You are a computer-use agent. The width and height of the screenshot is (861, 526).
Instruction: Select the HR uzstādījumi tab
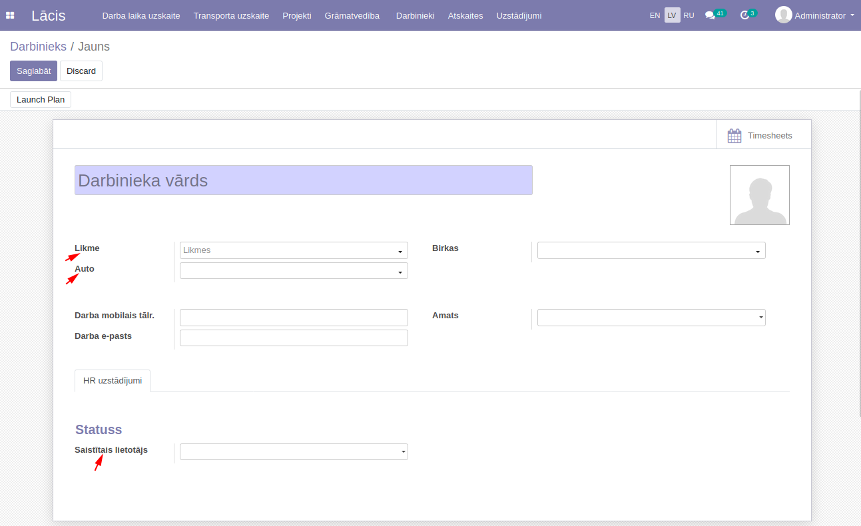coord(113,381)
